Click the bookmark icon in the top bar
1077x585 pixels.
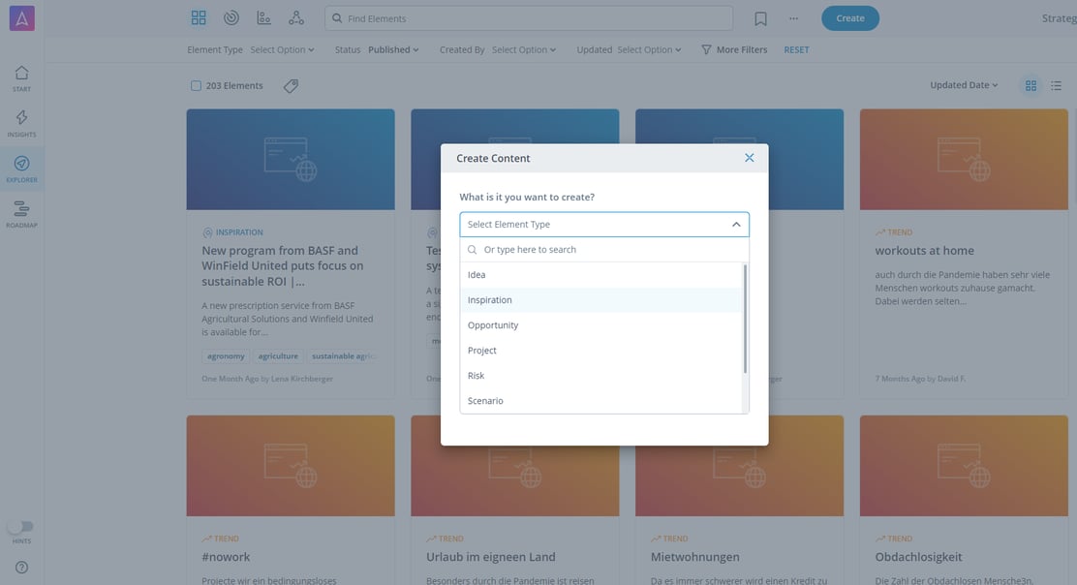[x=760, y=16]
